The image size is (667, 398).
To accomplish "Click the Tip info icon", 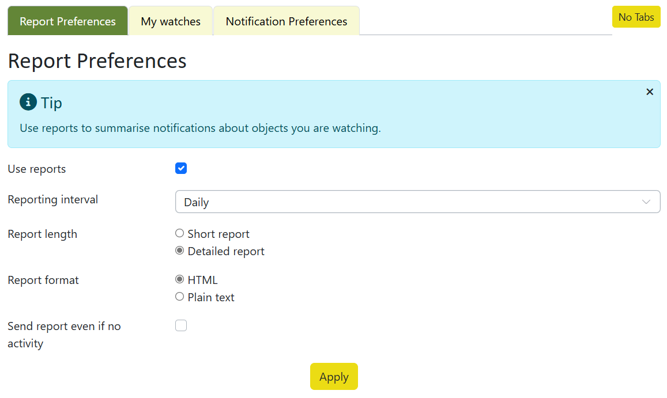I will click(28, 102).
